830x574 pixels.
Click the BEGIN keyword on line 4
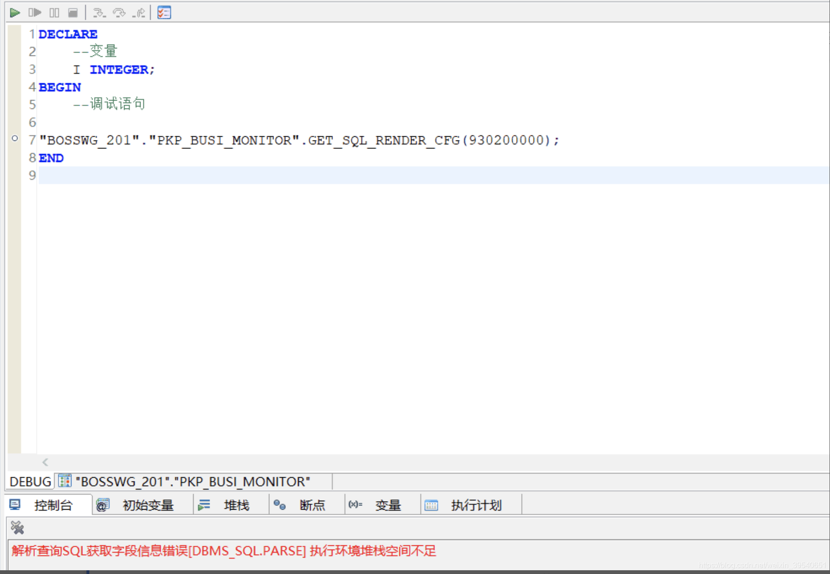click(60, 87)
